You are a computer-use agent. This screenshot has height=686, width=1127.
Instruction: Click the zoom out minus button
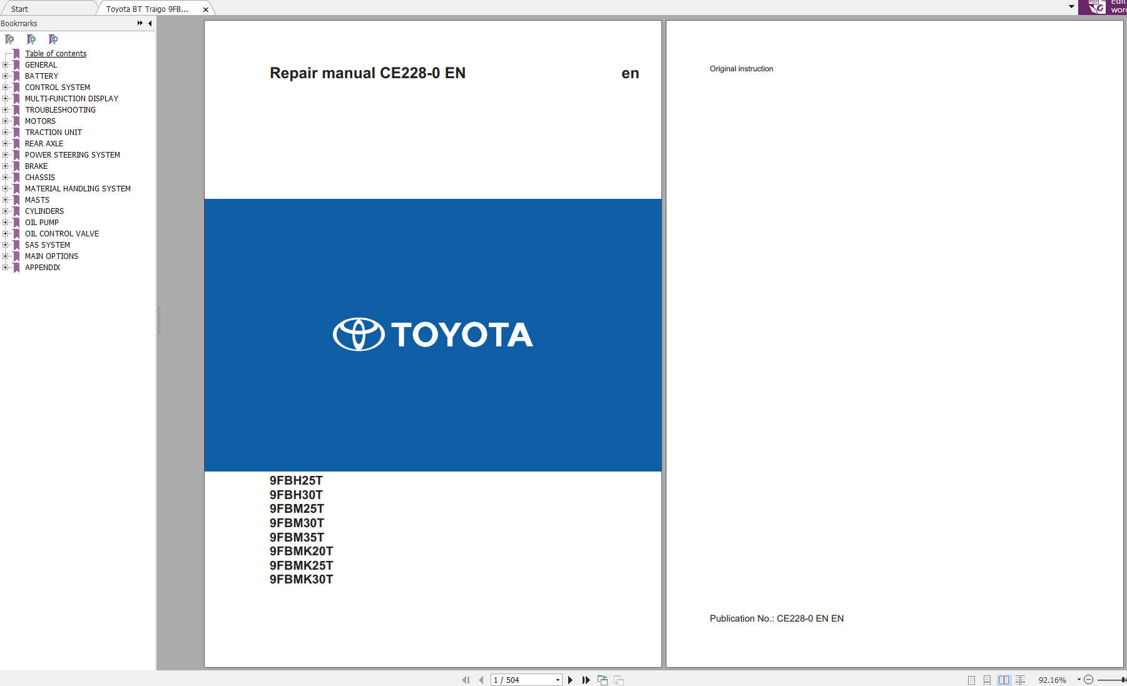[x=1088, y=680]
